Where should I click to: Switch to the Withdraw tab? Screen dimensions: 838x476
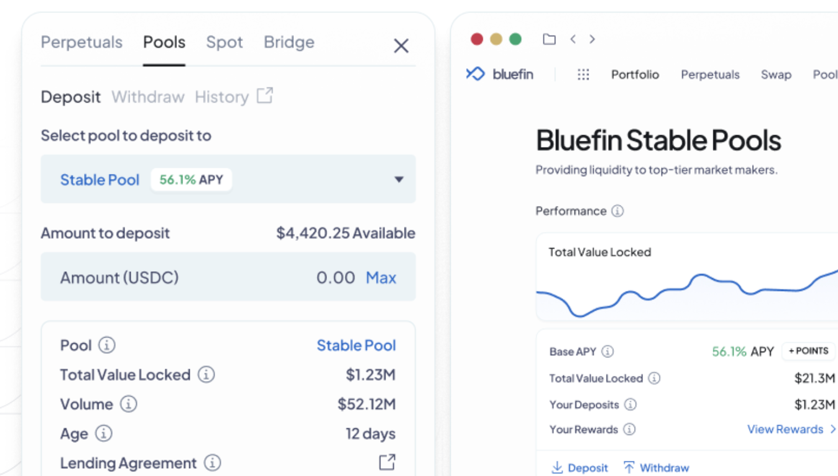148,97
